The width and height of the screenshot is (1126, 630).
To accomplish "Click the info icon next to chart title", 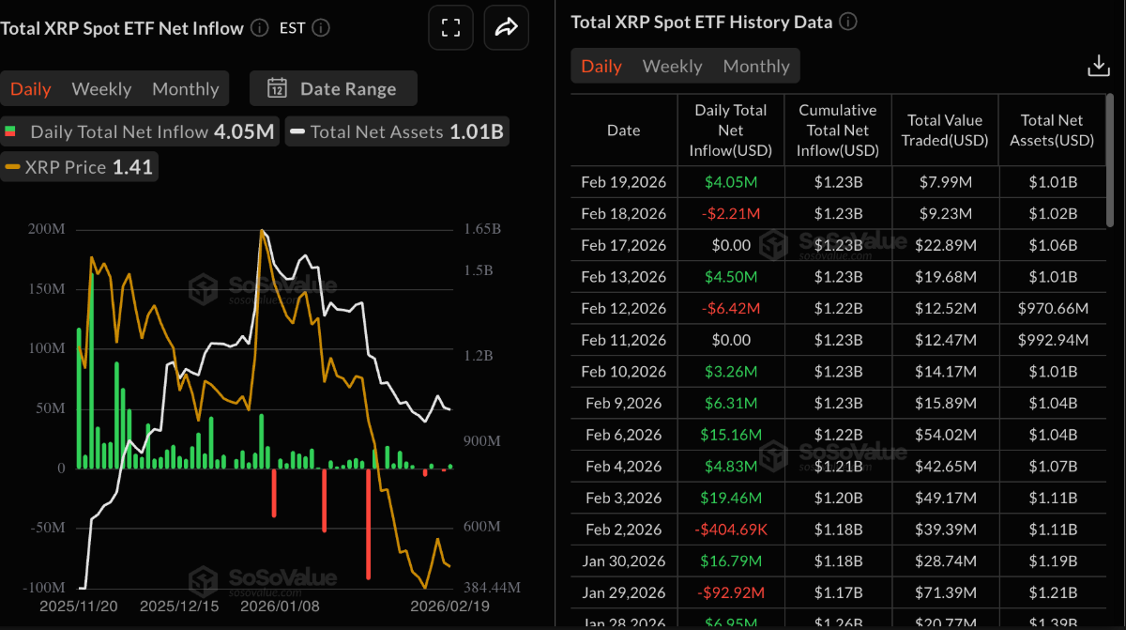I will [x=258, y=27].
